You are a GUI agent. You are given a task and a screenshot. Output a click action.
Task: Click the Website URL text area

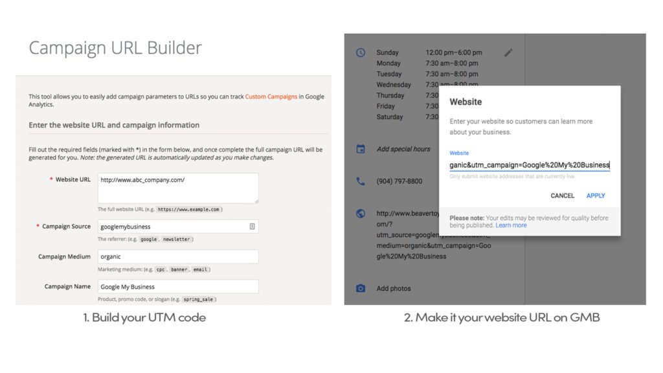click(x=178, y=188)
